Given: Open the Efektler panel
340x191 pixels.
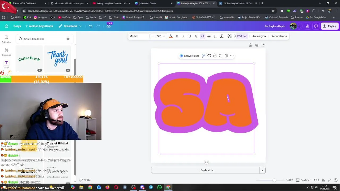Looking at the screenshot, I should 242,36.
